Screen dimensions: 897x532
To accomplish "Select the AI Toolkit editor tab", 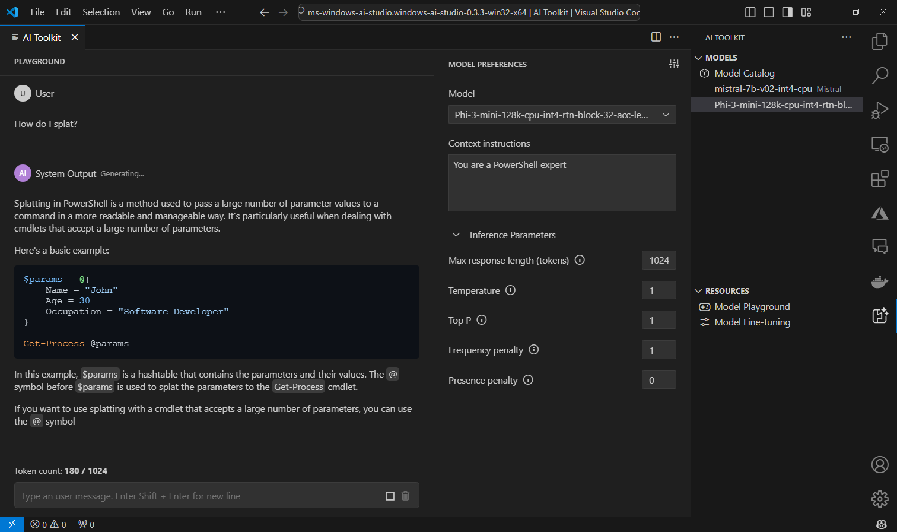I will point(42,37).
